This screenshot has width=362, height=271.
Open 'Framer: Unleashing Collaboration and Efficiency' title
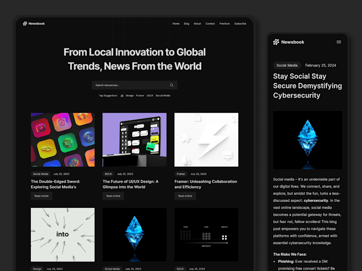[x=206, y=184]
